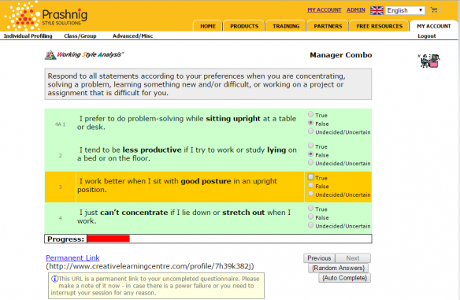Click the Logout link
Screen dimensions: 460x300
[x=427, y=35]
